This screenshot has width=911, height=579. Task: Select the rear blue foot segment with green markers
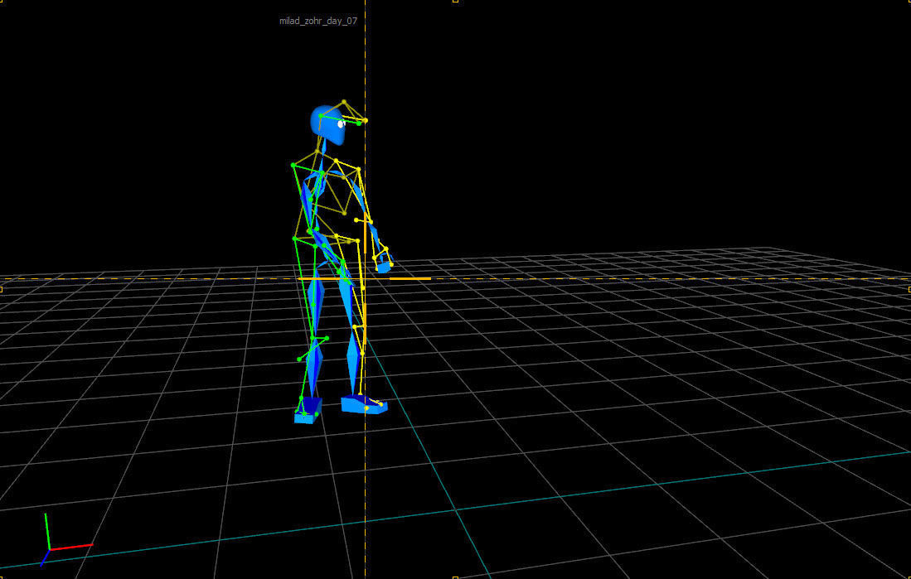[x=308, y=411]
